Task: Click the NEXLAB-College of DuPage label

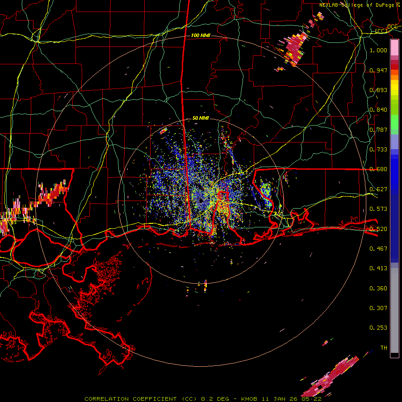Action: click(x=357, y=5)
